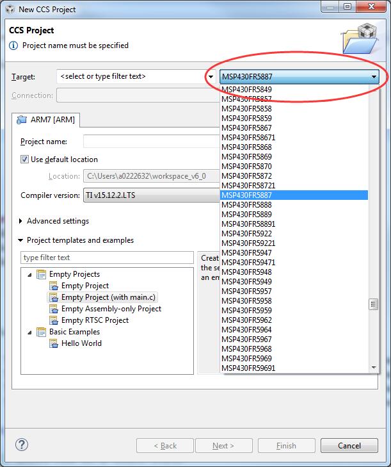Select MSP430FR59691 in the list
The height and width of the screenshot is (467, 391).
click(x=294, y=368)
